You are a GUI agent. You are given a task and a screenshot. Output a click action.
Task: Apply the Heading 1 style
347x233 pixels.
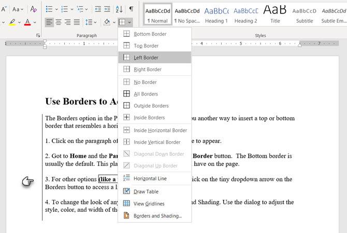pos(216,14)
